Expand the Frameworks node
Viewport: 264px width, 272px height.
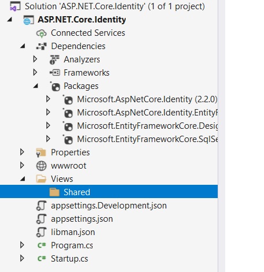(35, 73)
